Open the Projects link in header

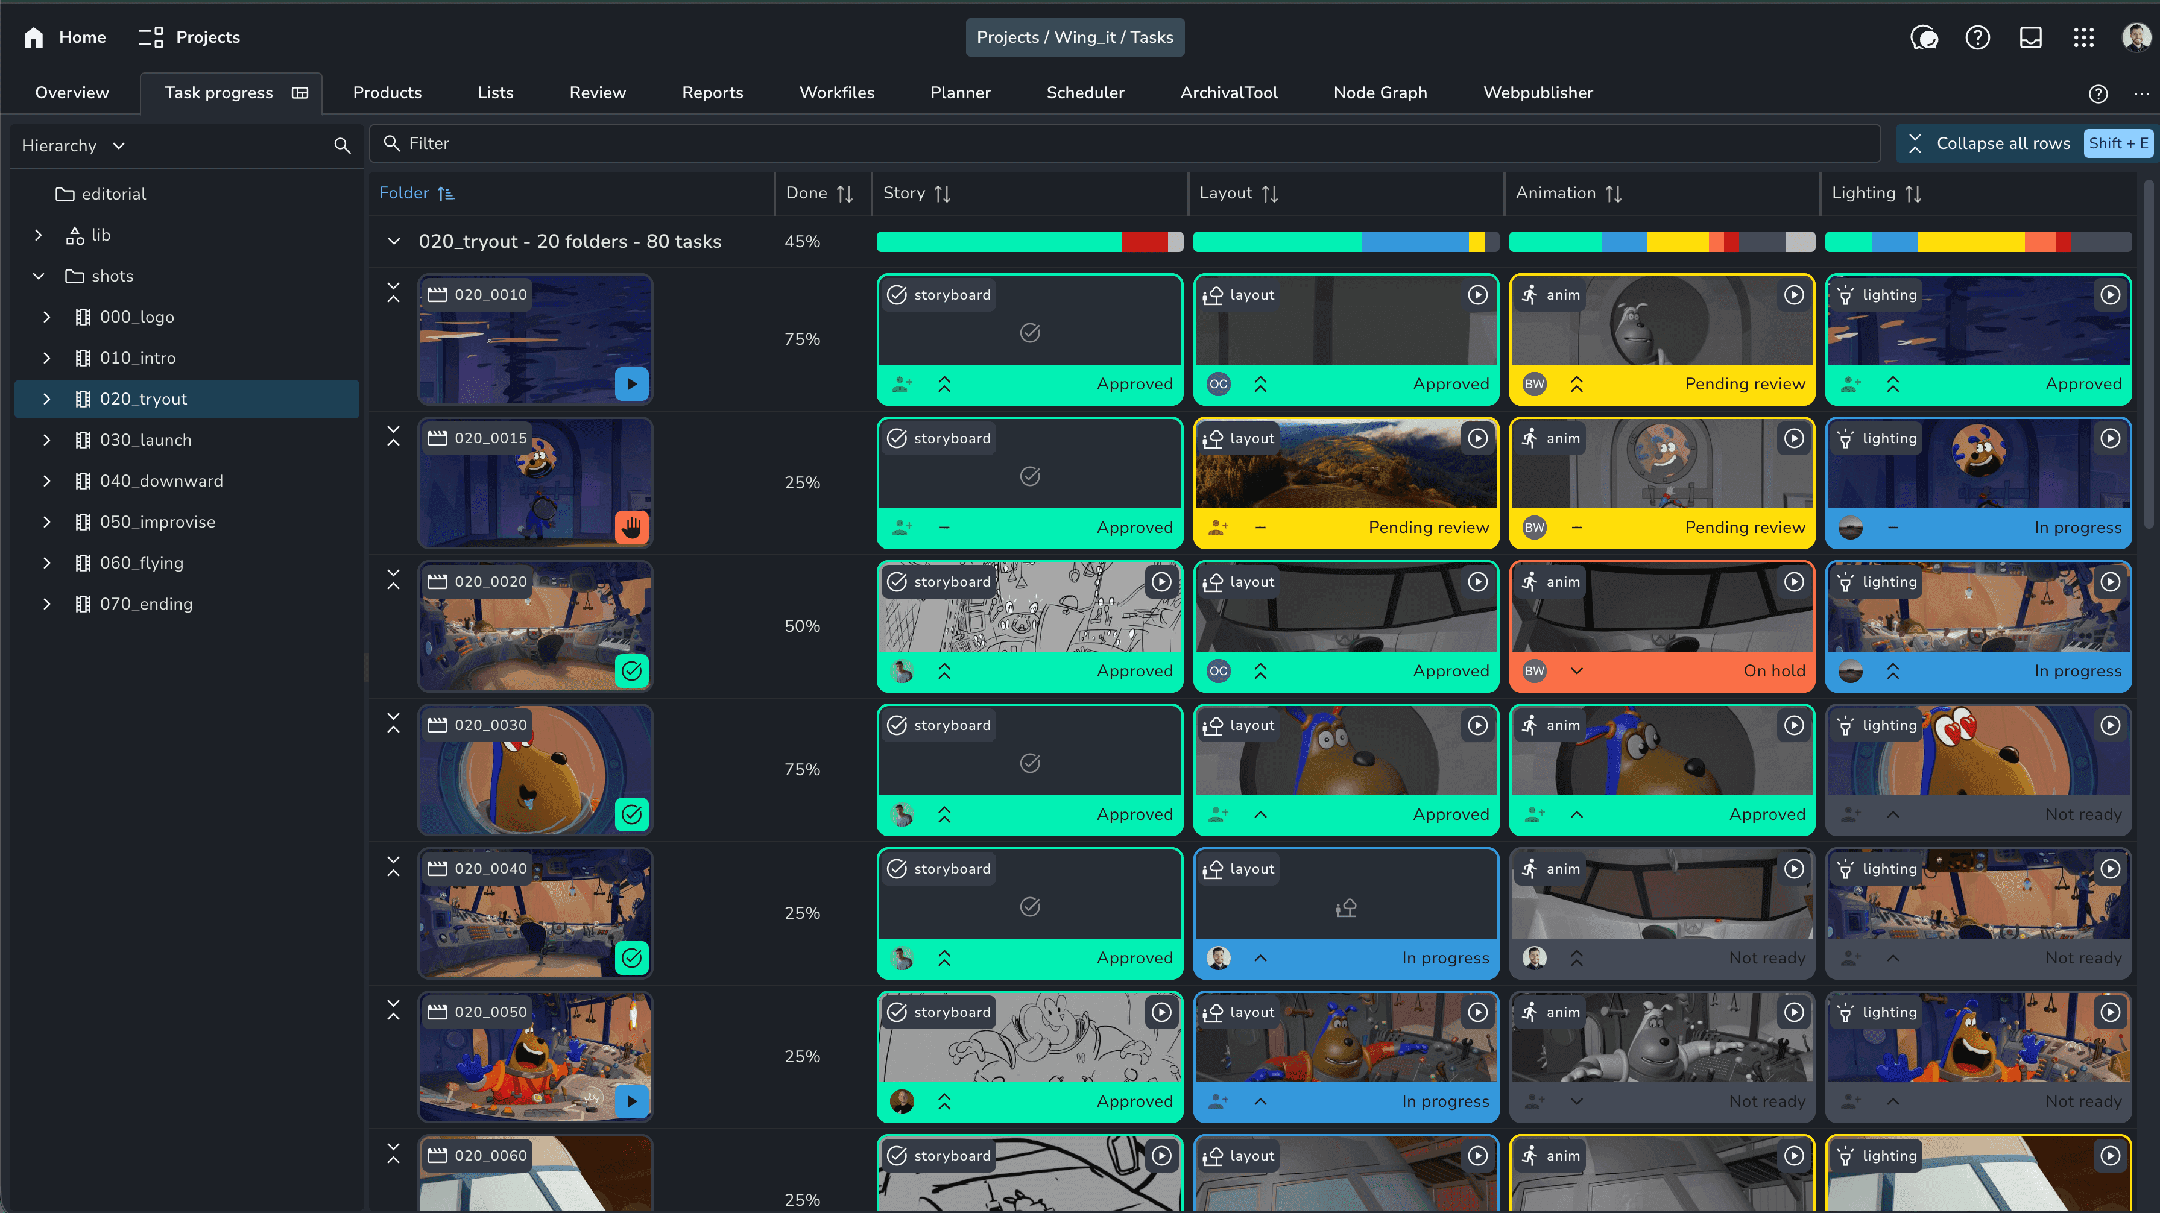pos(189,38)
